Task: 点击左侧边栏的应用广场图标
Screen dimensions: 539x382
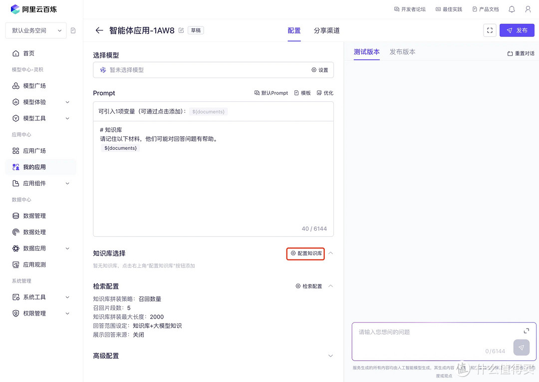Action: coord(16,150)
